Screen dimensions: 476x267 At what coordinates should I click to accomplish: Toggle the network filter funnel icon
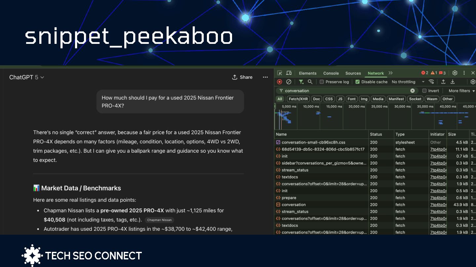301,82
